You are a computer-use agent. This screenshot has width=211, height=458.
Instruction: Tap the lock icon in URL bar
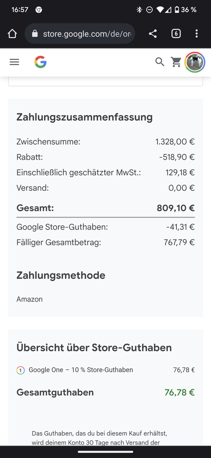pos(35,34)
